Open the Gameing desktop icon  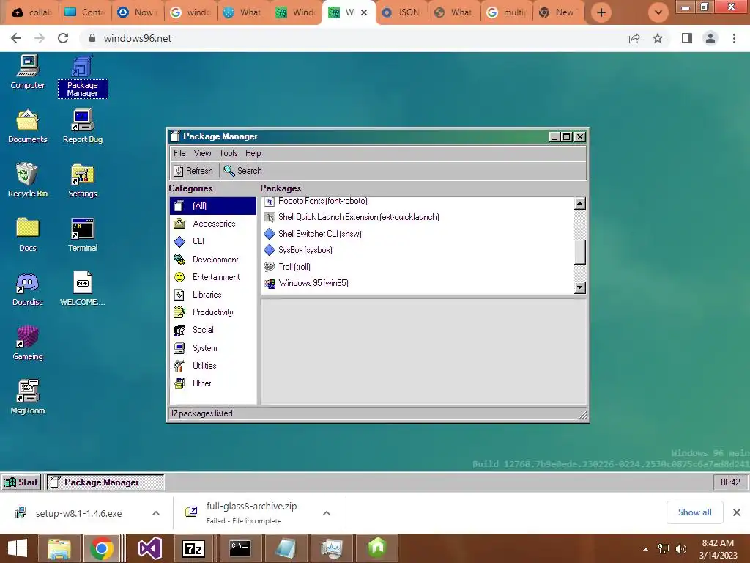pyautogui.click(x=28, y=343)
